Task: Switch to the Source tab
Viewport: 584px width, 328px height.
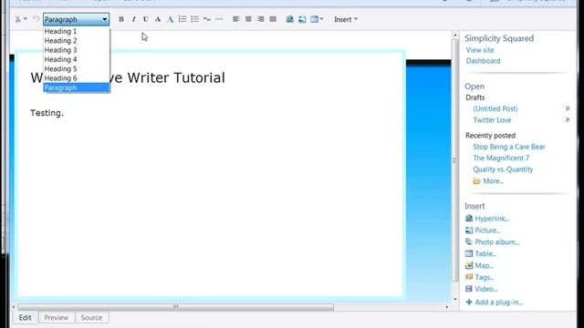Action: (x=91, y=318)
